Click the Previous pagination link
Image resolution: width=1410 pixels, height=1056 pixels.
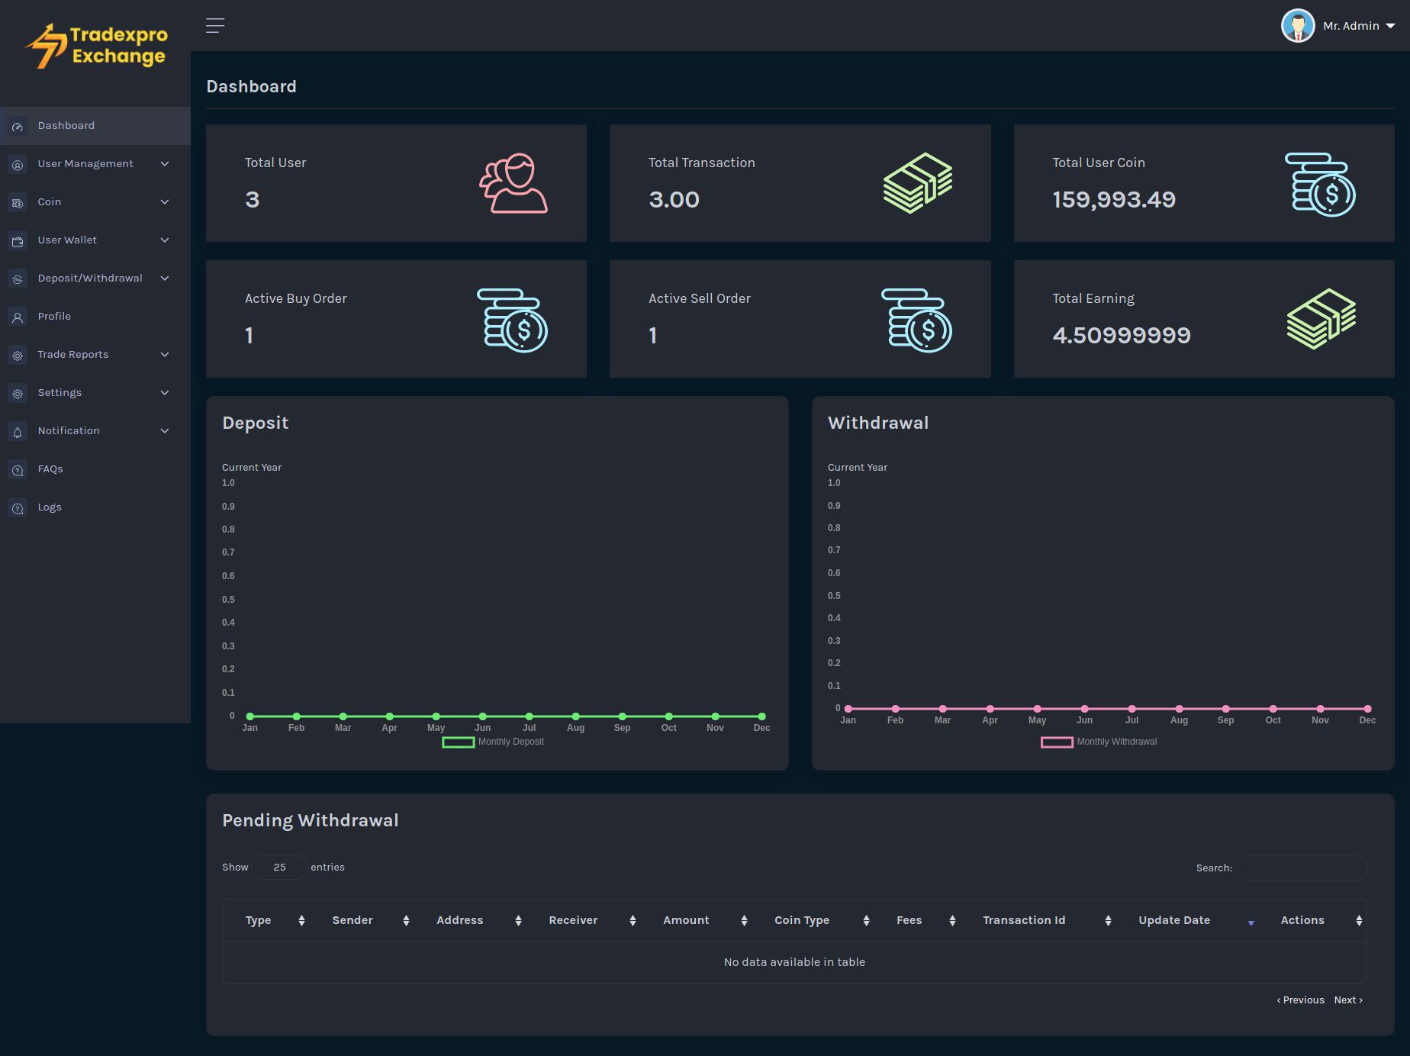click(x=1301, y=1000)
